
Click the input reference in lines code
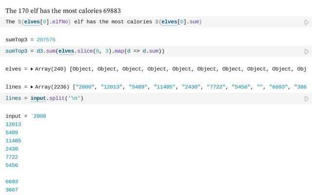click(38, 98)
